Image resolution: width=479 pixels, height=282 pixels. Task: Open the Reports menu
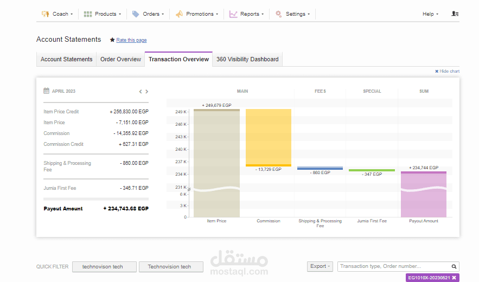pyautogui.click(x=246, y=14)
